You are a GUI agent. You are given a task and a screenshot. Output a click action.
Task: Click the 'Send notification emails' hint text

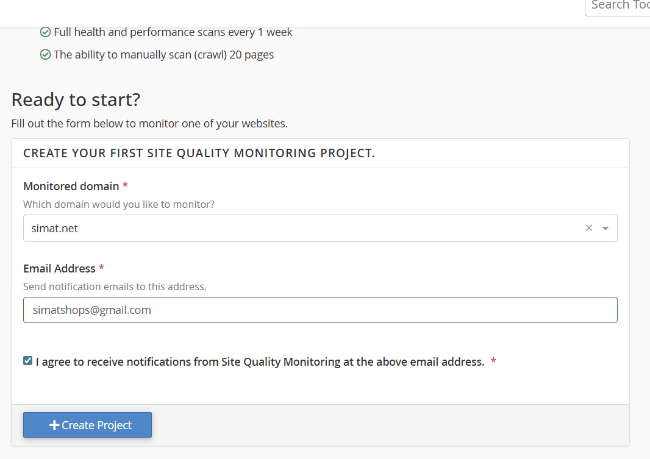click(x=115, y=286)
